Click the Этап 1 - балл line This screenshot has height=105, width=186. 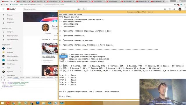(67, 75)
